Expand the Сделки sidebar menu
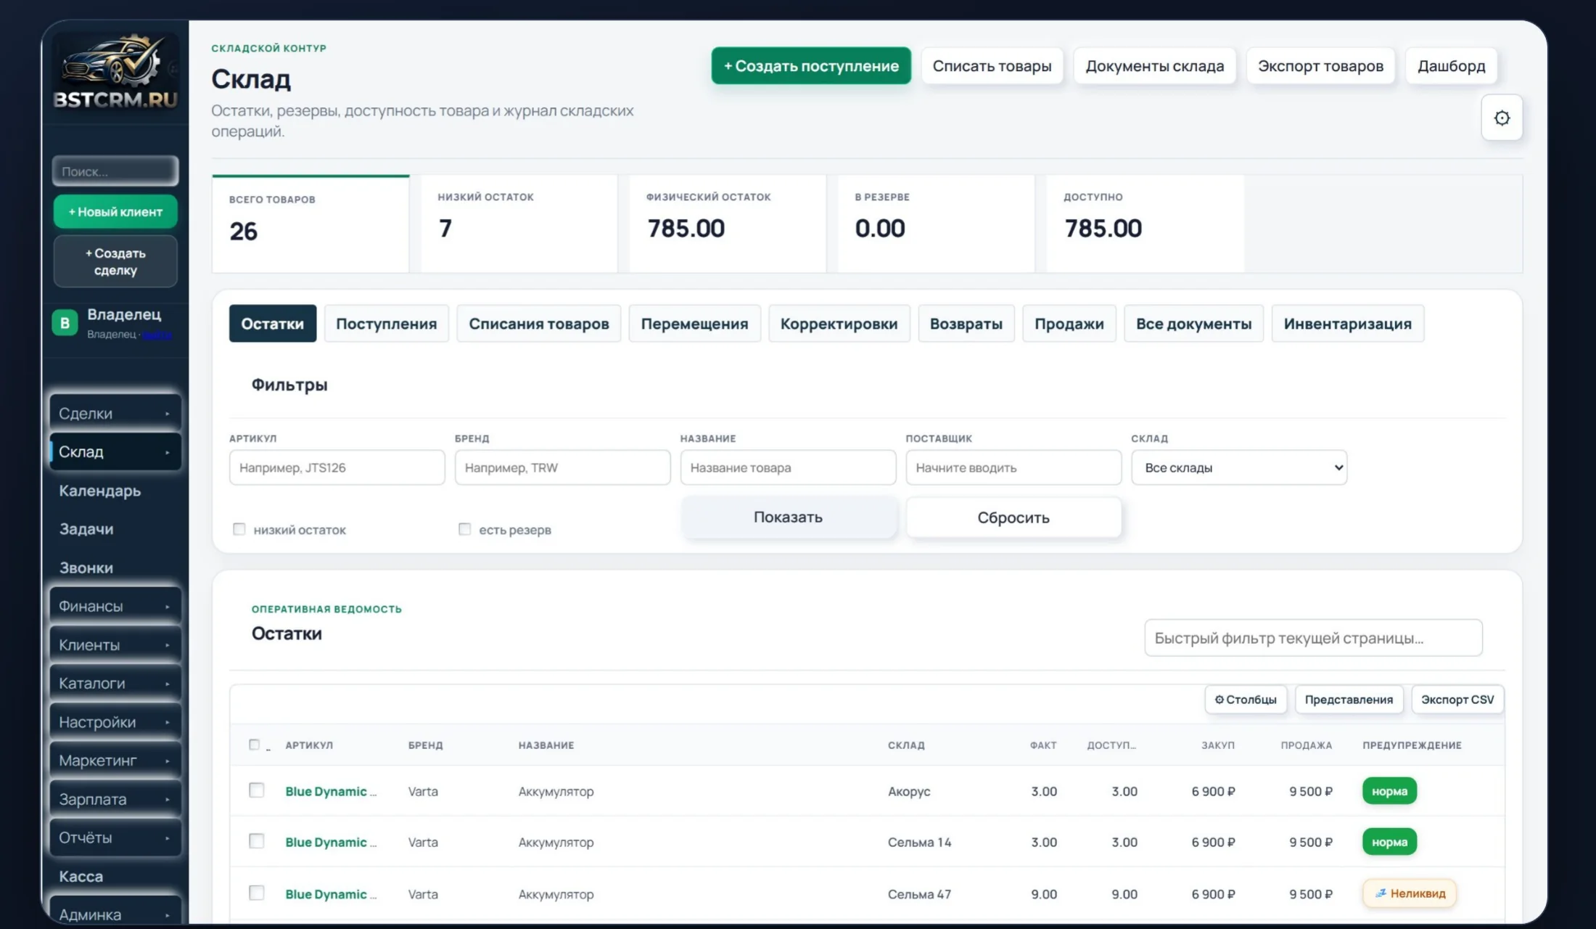Screen dimensions: 1596x929 point(115,413)
